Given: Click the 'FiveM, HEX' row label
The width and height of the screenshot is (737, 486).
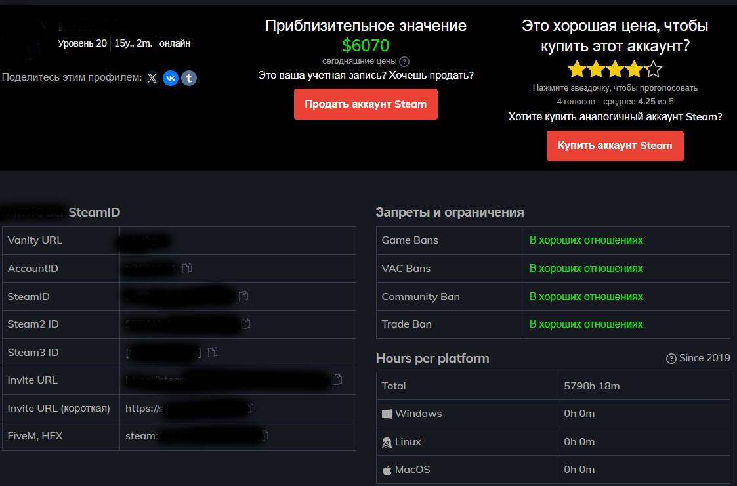Looking at the screenshot, I should tap(35, 435).
